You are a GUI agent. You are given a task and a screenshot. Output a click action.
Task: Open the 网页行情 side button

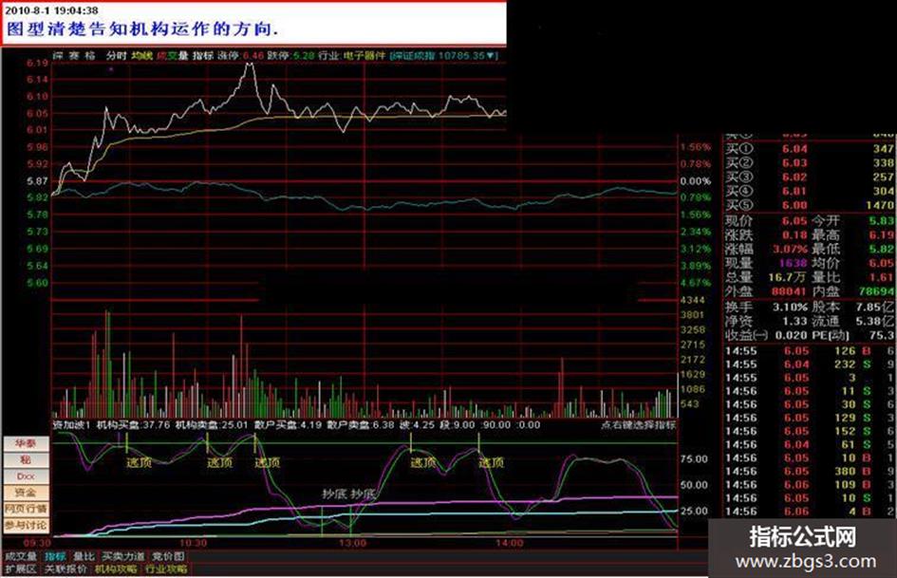tap(26, 509)
